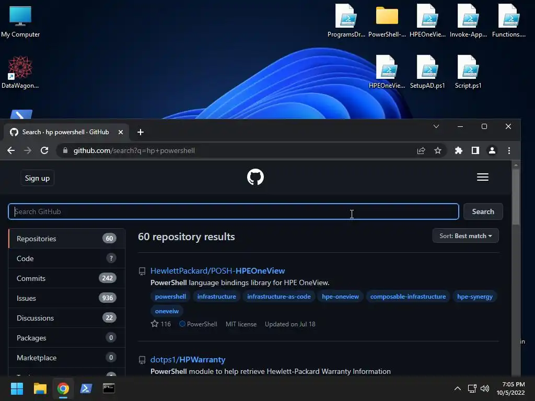This screenshot has width=535, height=401.
Task: Open taskbar clock showing 7:05 PM
Action: pos(510,388)
